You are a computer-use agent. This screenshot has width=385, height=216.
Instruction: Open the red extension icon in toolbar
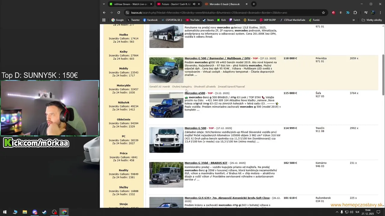tap(333, 13)
